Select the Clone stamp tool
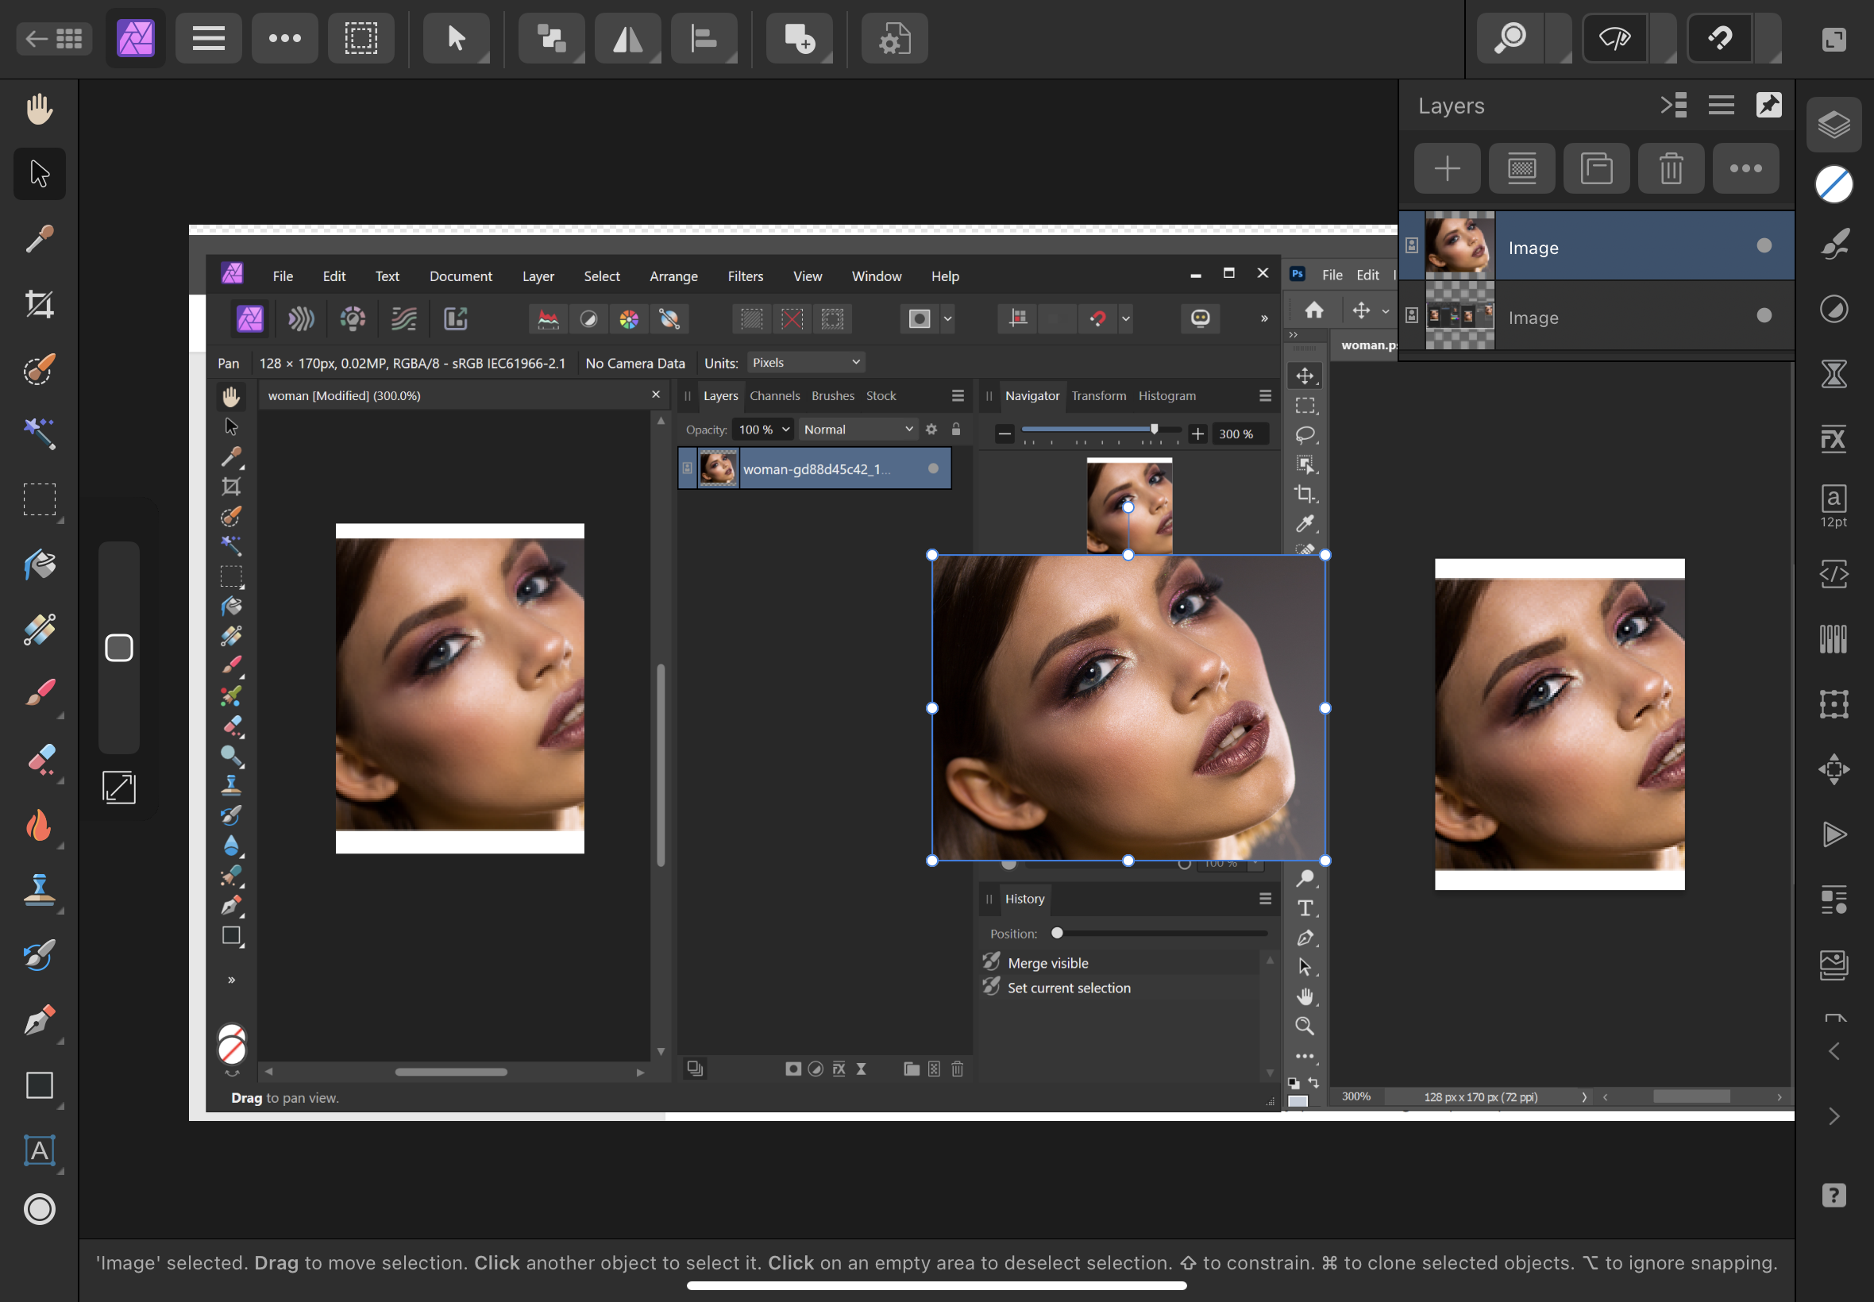 click(39, 889)
